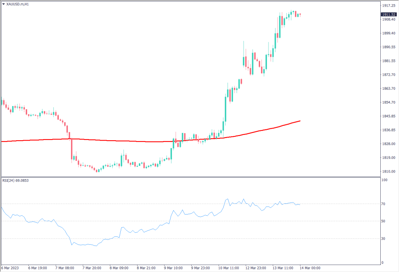The image size is (399, 272).
Task: Click the XAUUSD.m,H1 chart title
Action: 18,4
